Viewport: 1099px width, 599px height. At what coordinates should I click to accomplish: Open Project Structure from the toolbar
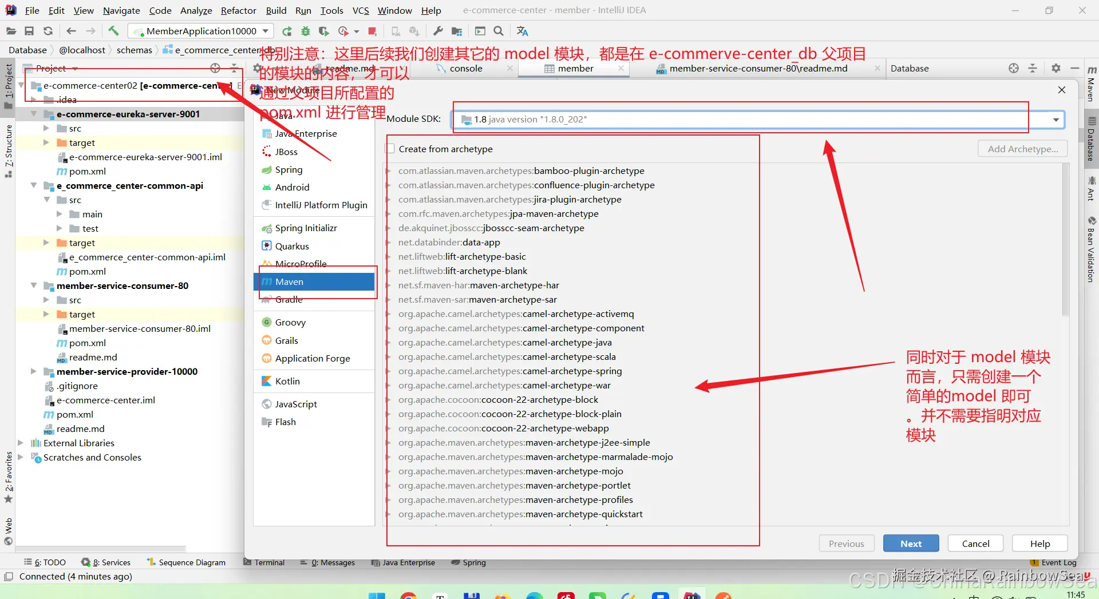[x=457, y=31]
